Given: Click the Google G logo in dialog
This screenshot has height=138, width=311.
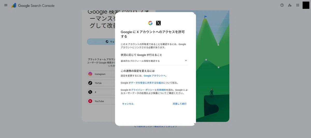Looking at the screenshot, I should [x=150, y=23].
